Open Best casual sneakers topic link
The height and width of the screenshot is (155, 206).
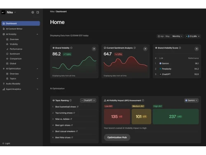click(x=66, y=131)
